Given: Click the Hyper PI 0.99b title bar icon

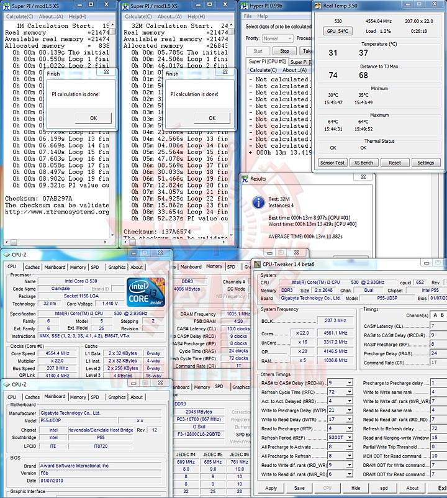Looking at the screenshot, I should point(245,6).
